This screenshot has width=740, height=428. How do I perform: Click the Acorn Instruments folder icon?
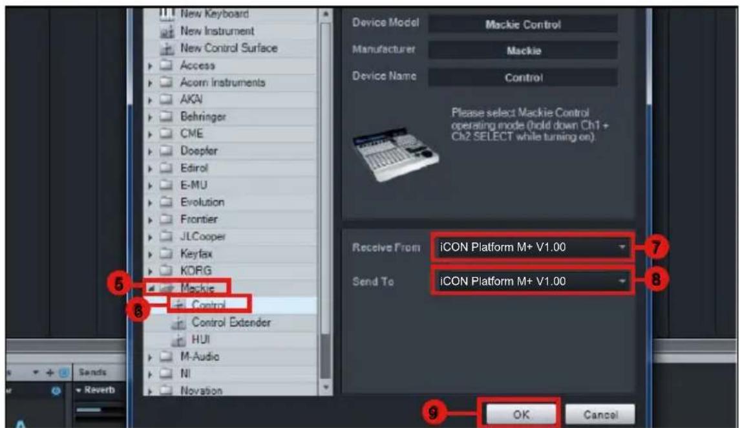166,83
